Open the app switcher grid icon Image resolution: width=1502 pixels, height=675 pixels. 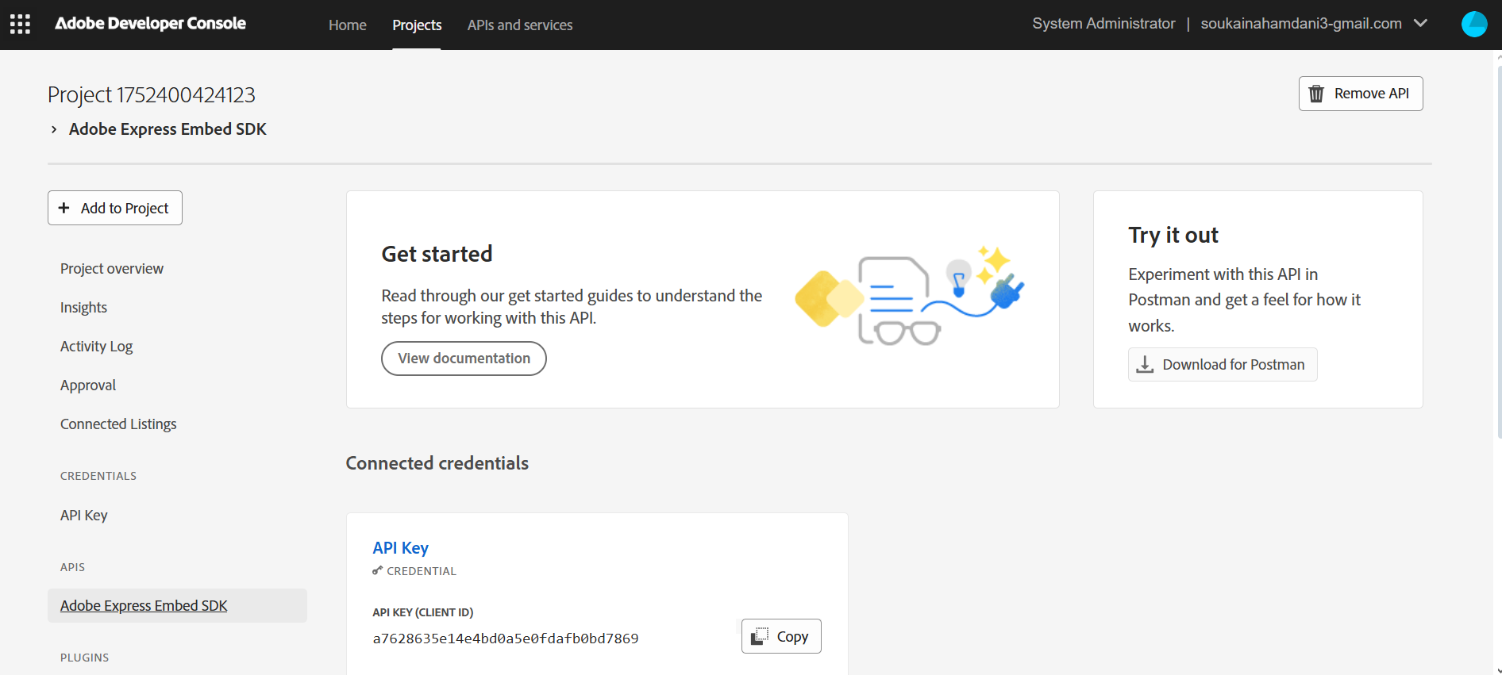pos(20,25)
